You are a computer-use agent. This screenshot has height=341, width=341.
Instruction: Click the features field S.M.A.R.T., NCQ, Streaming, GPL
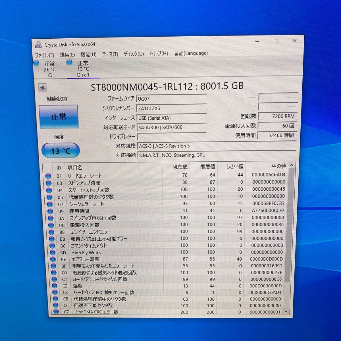(217, 155)
